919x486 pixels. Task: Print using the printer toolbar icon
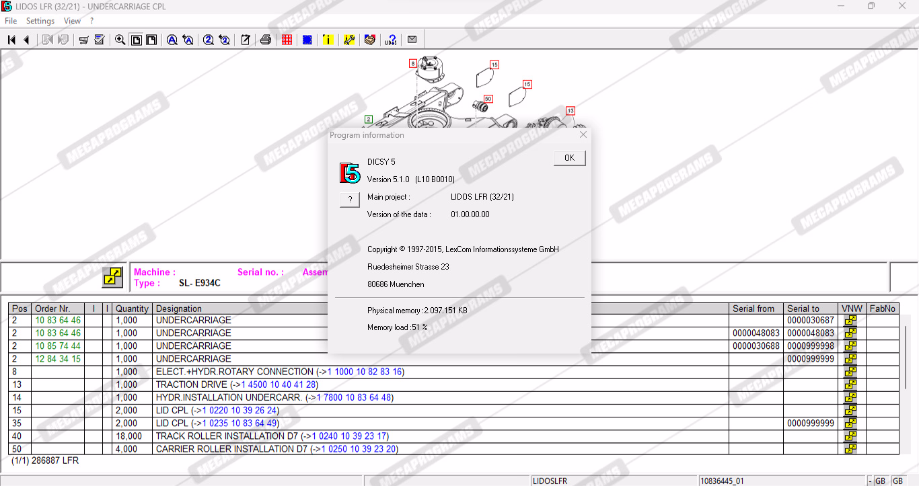point(266,40)
